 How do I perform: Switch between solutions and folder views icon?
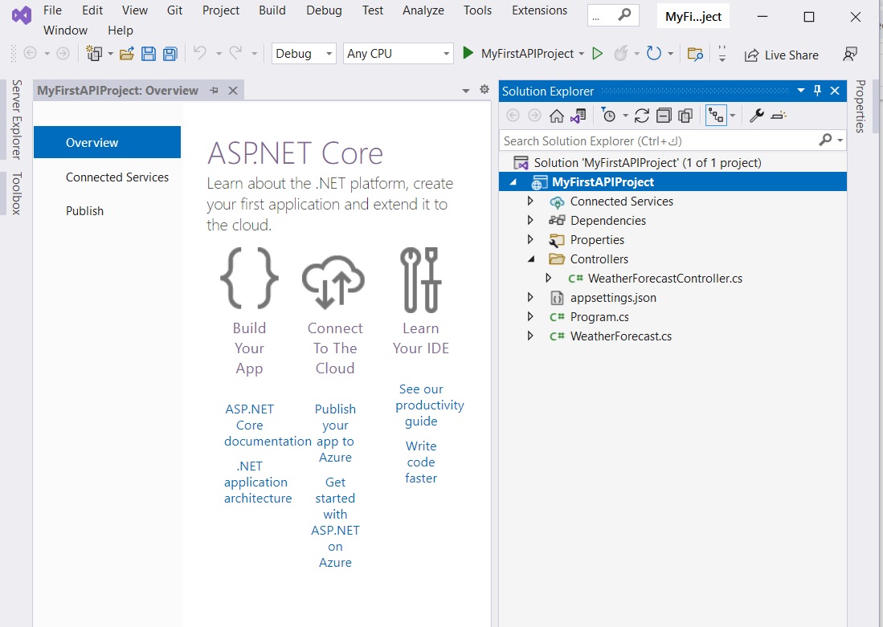click(x=578, y=116)
